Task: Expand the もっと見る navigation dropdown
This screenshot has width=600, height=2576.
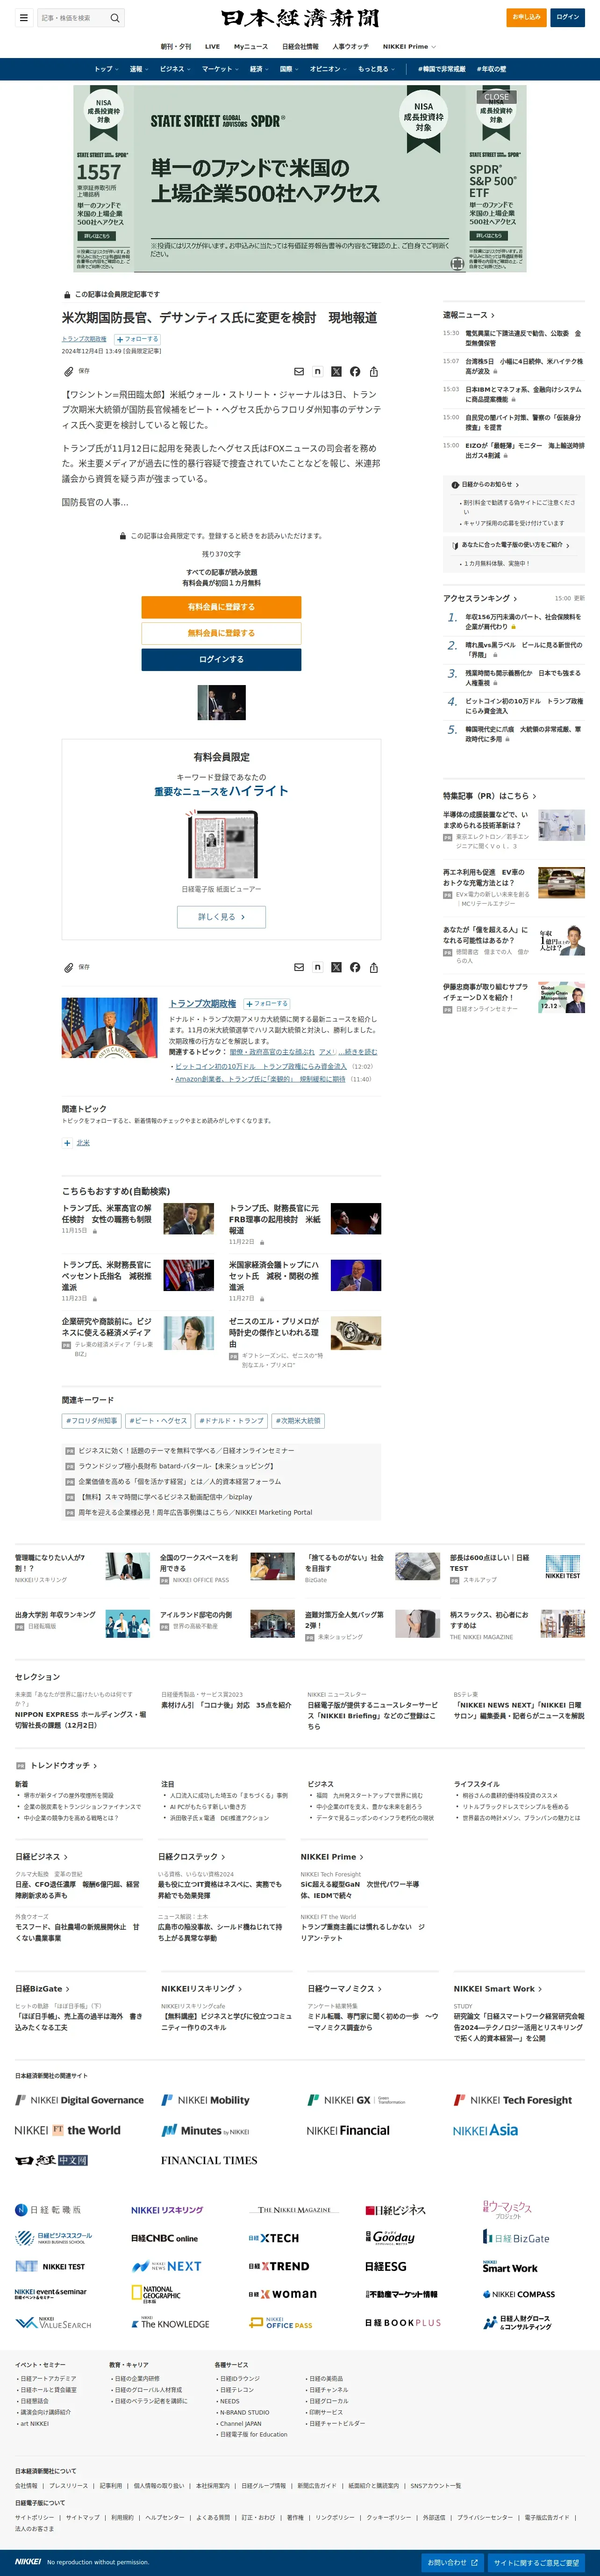Action: coord(376,69)
